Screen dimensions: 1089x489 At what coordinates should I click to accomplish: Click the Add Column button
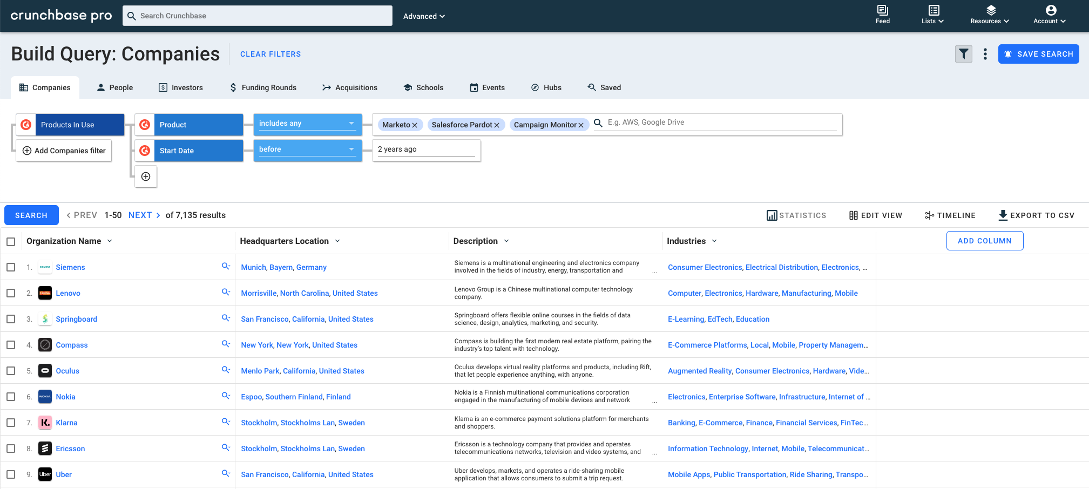coord(985,241)
